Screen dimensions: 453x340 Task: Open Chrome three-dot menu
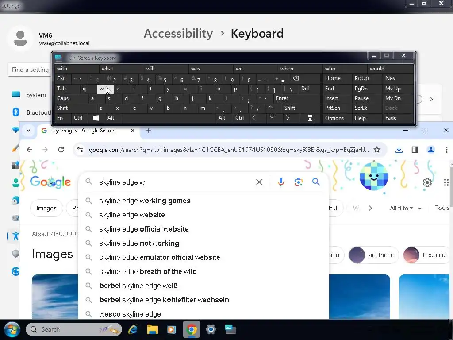click(447, 150)
